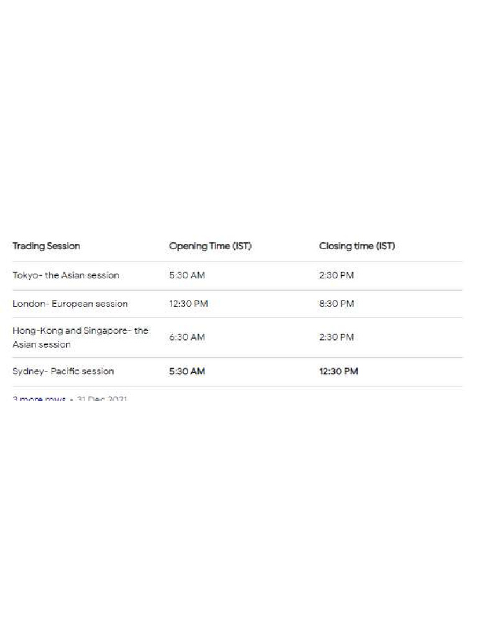477x636 pixels.
Task: Click the "31 Dec 2021" date text
Action: [102, 399]
